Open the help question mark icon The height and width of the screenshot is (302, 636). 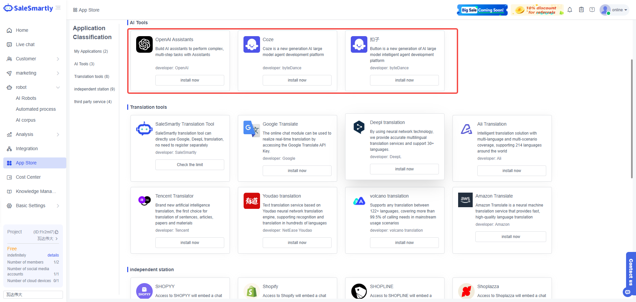click(x=592, y=10)
